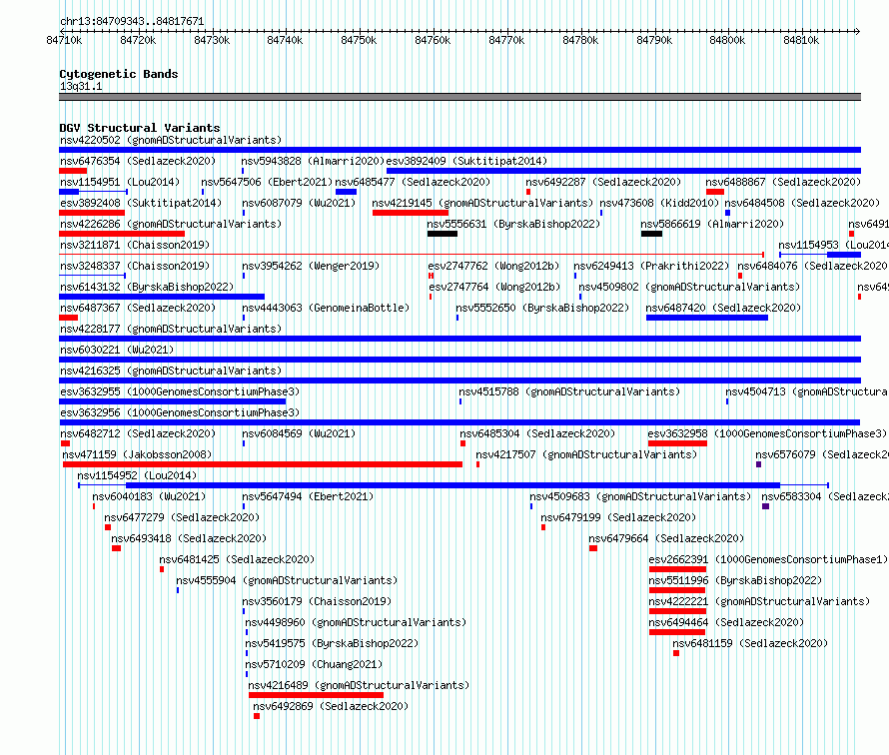Click purple marker under nsv6576079
This screenshot has width=889, height=755.
pos(758,464)
